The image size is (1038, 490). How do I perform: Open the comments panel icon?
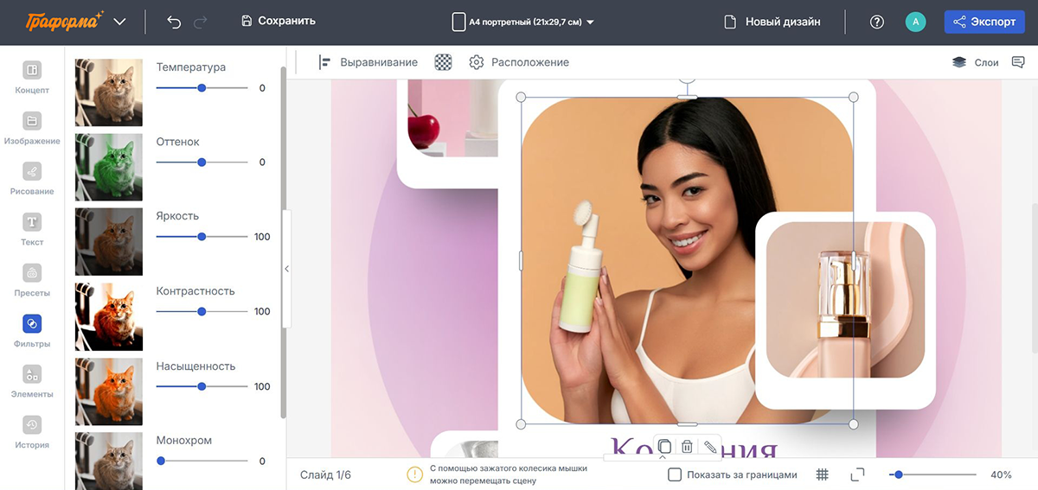pyautogui.click(x=1018, y=62)
